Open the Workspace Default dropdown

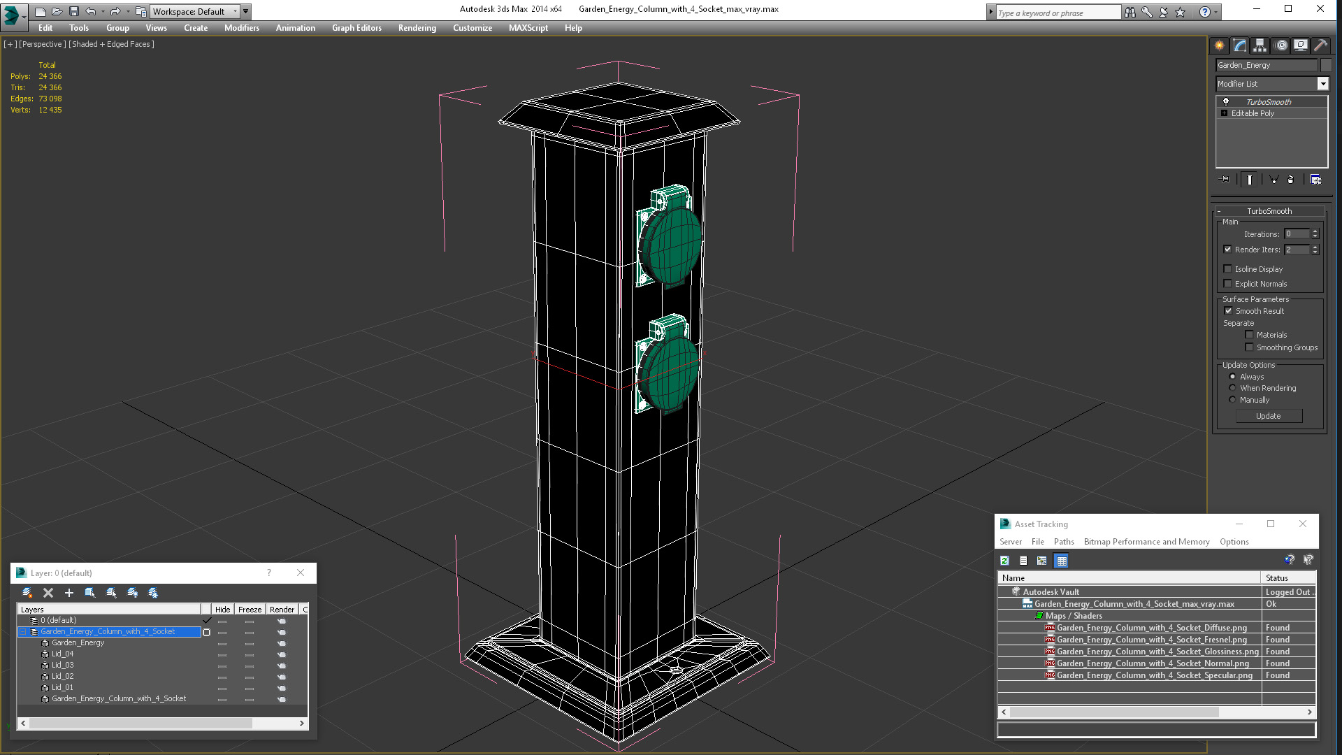click(196, 11)
